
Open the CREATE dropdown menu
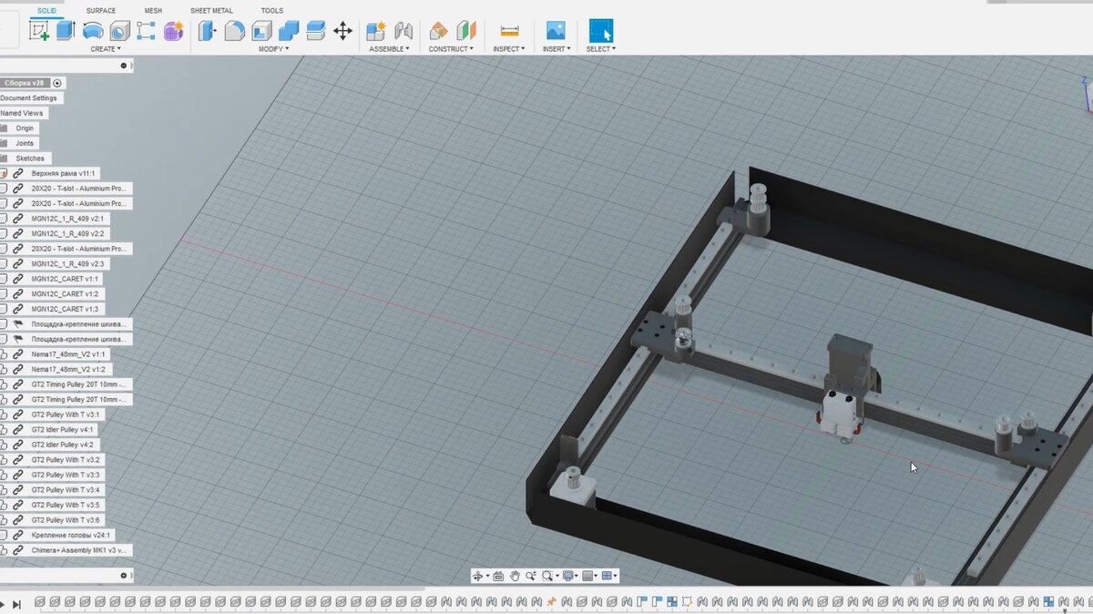click(x=105, y=49)
